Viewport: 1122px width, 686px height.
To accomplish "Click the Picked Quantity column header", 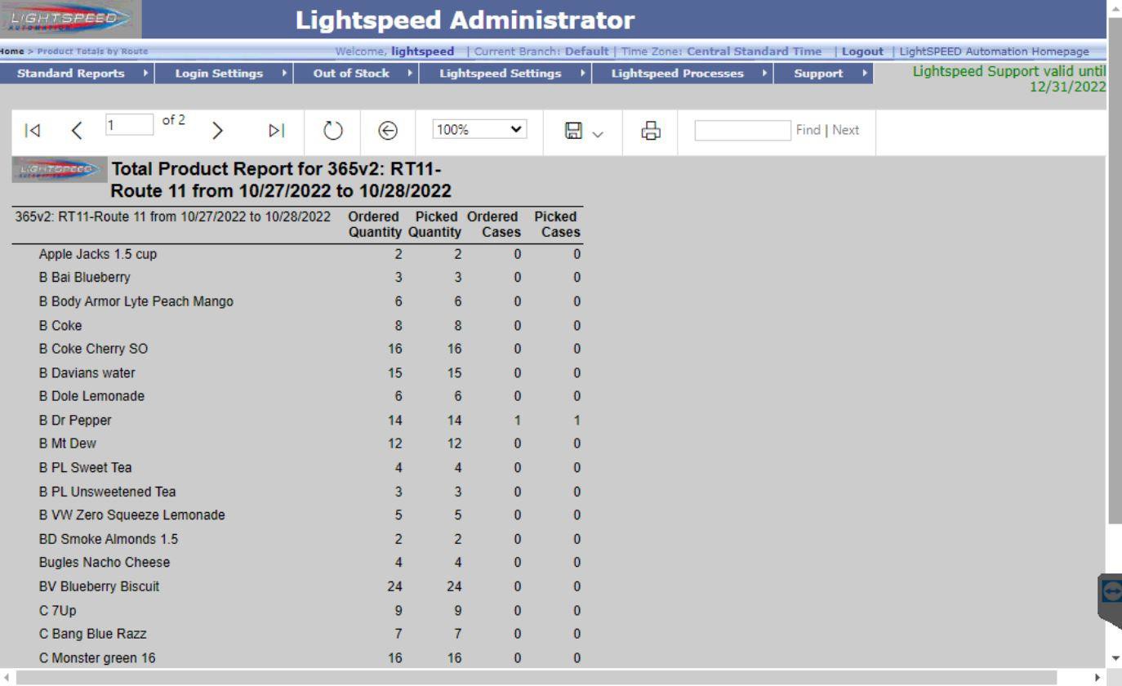I will [x=435, y=225].
